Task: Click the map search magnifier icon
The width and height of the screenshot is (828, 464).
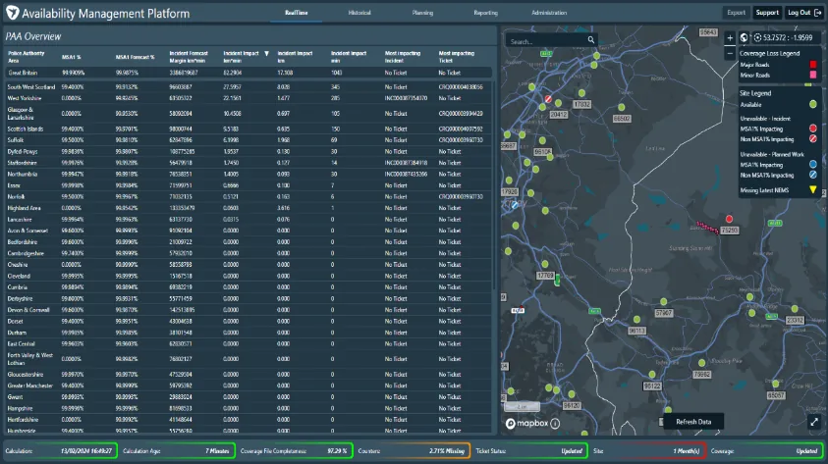Action: pos(591,40)
